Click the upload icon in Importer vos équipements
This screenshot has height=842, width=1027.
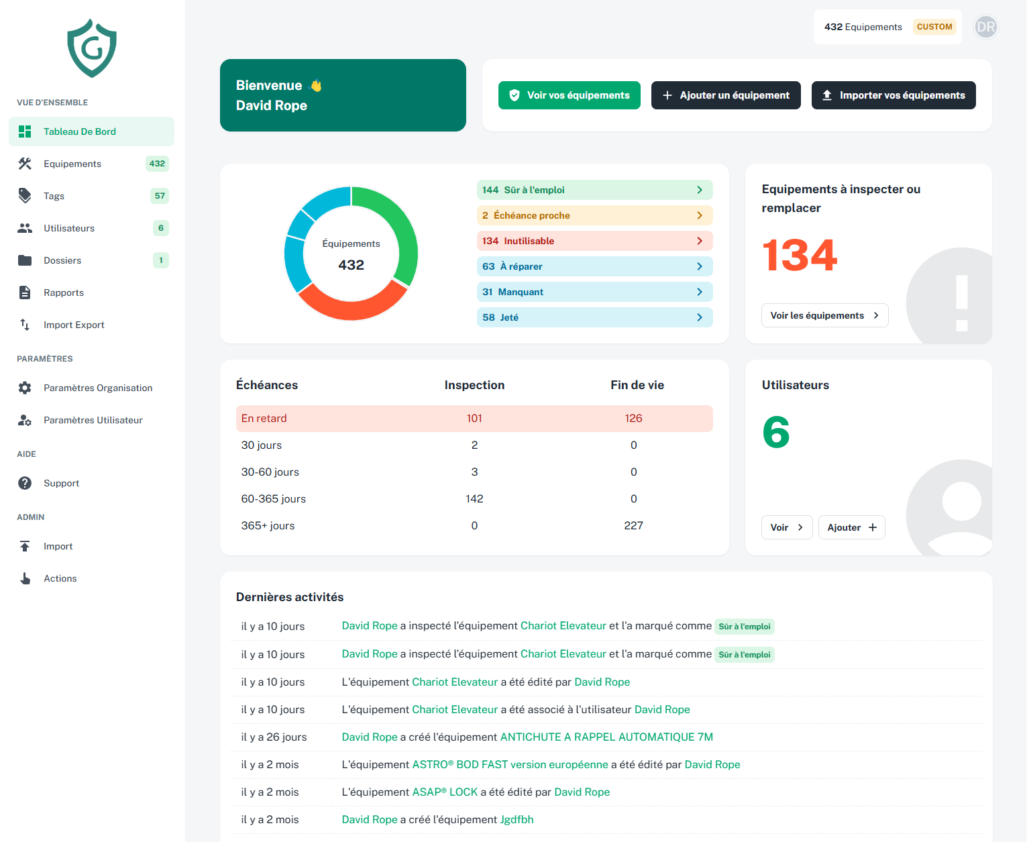827,95
